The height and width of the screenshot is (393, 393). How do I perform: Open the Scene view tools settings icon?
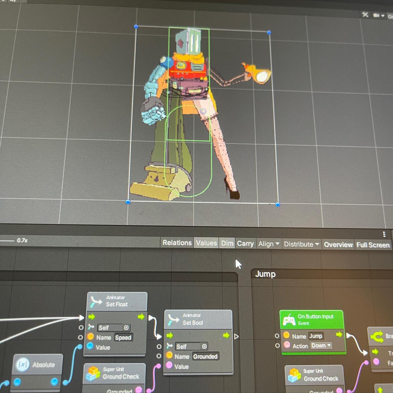pos(365,14)
